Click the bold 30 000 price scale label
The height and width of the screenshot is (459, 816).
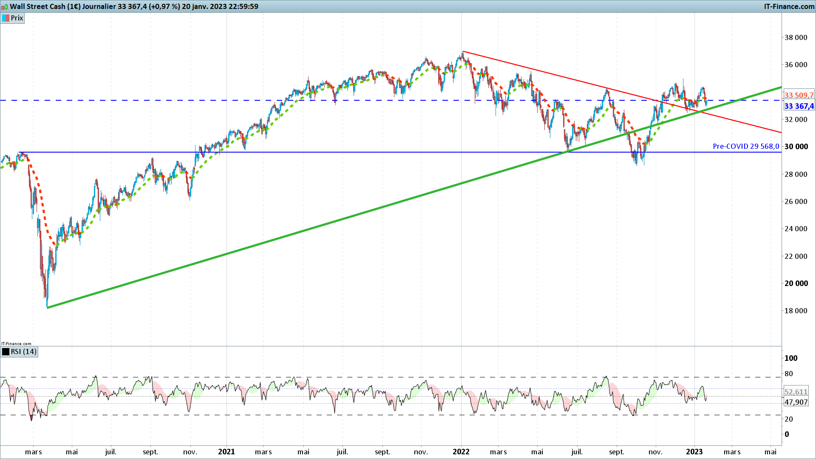click(796, 147)
